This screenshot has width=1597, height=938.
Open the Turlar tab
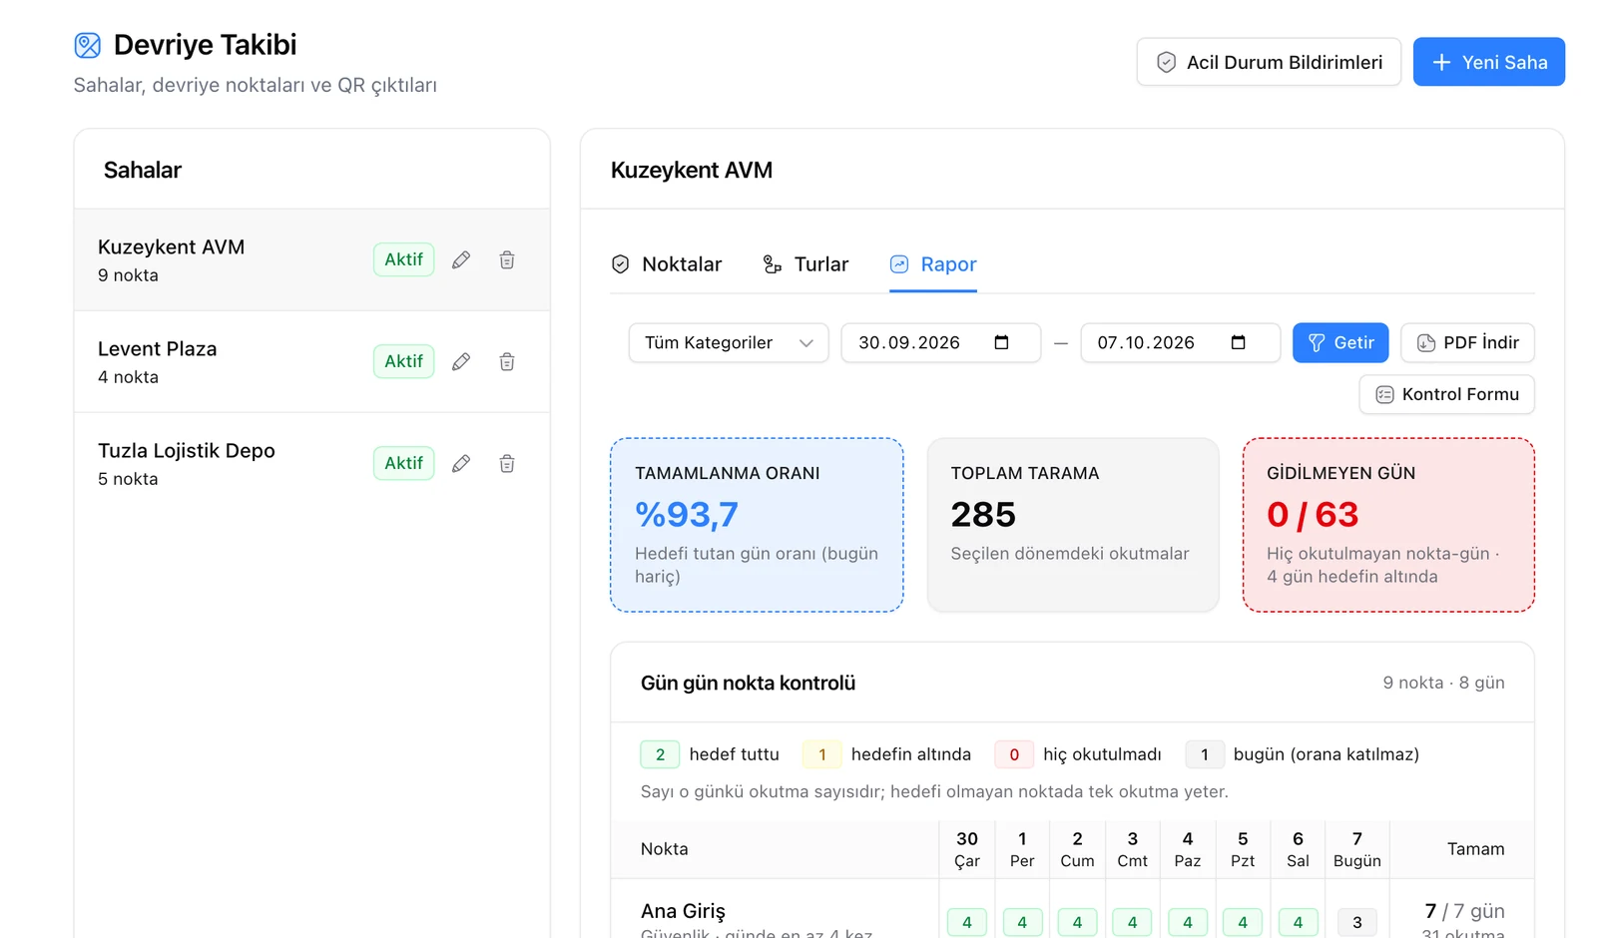click(x=805, y=264)
